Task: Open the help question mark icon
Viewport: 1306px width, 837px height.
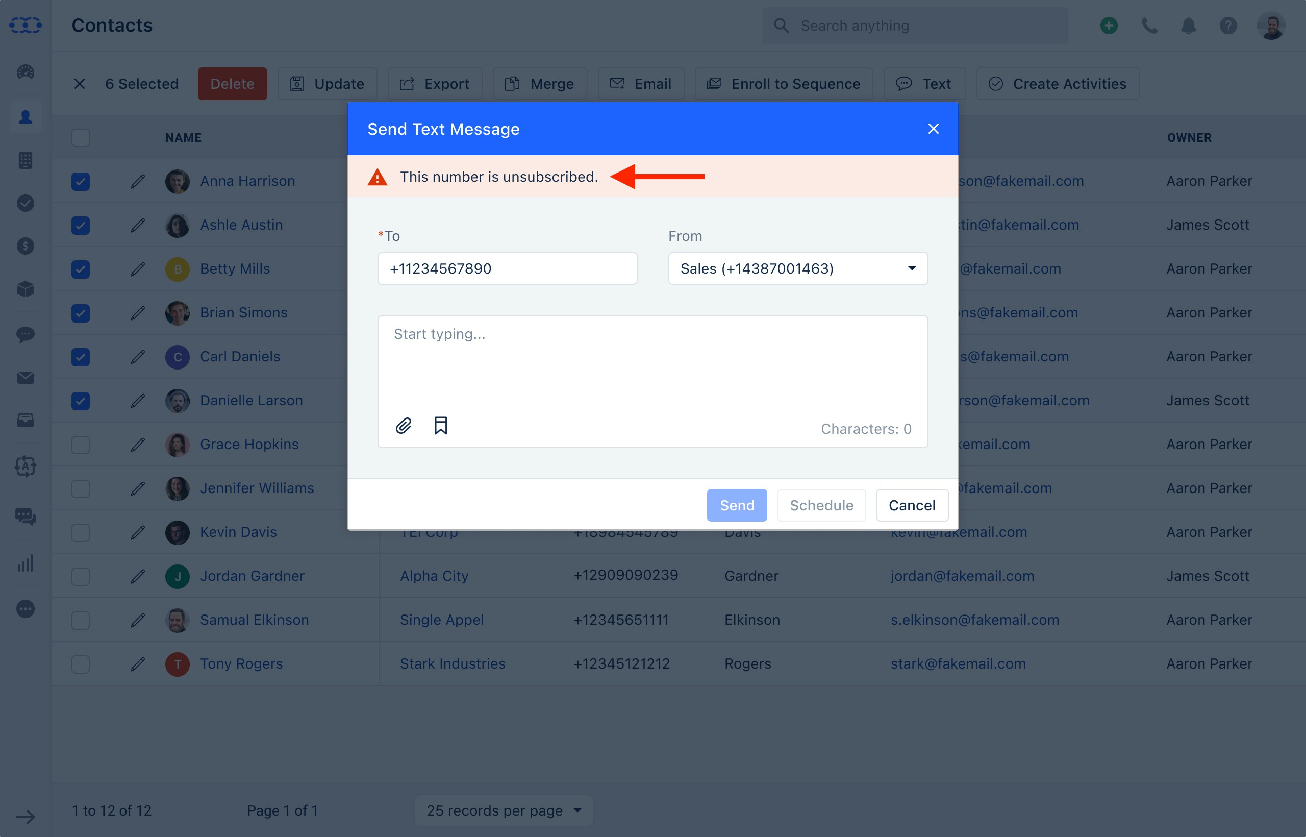Action: (x=1228, y=26)
